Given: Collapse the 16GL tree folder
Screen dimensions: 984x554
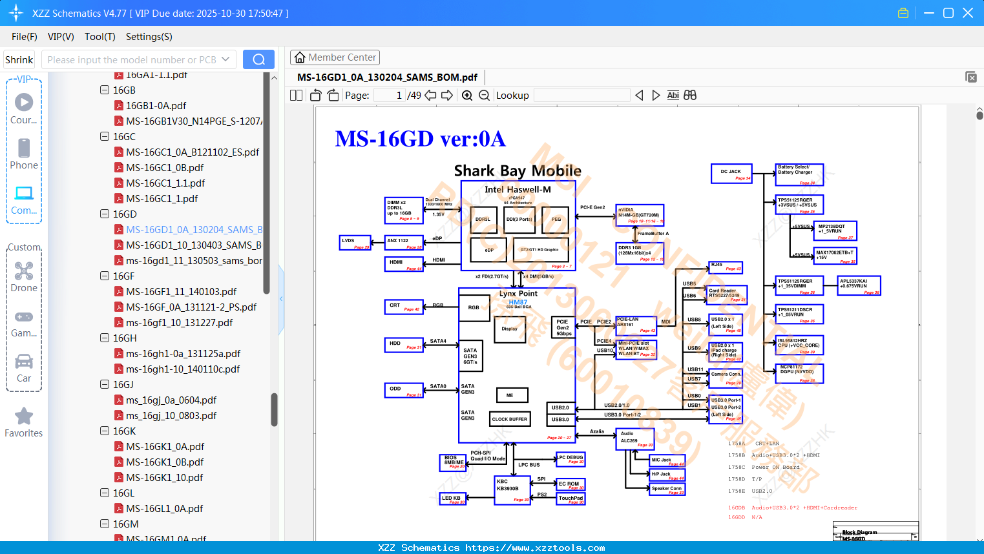Looking at the screenshot, I should [105, 493].
